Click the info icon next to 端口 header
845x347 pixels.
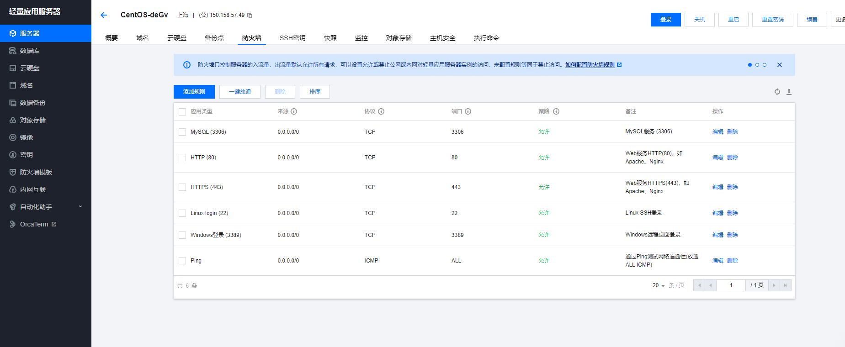[x=468, y=111]
